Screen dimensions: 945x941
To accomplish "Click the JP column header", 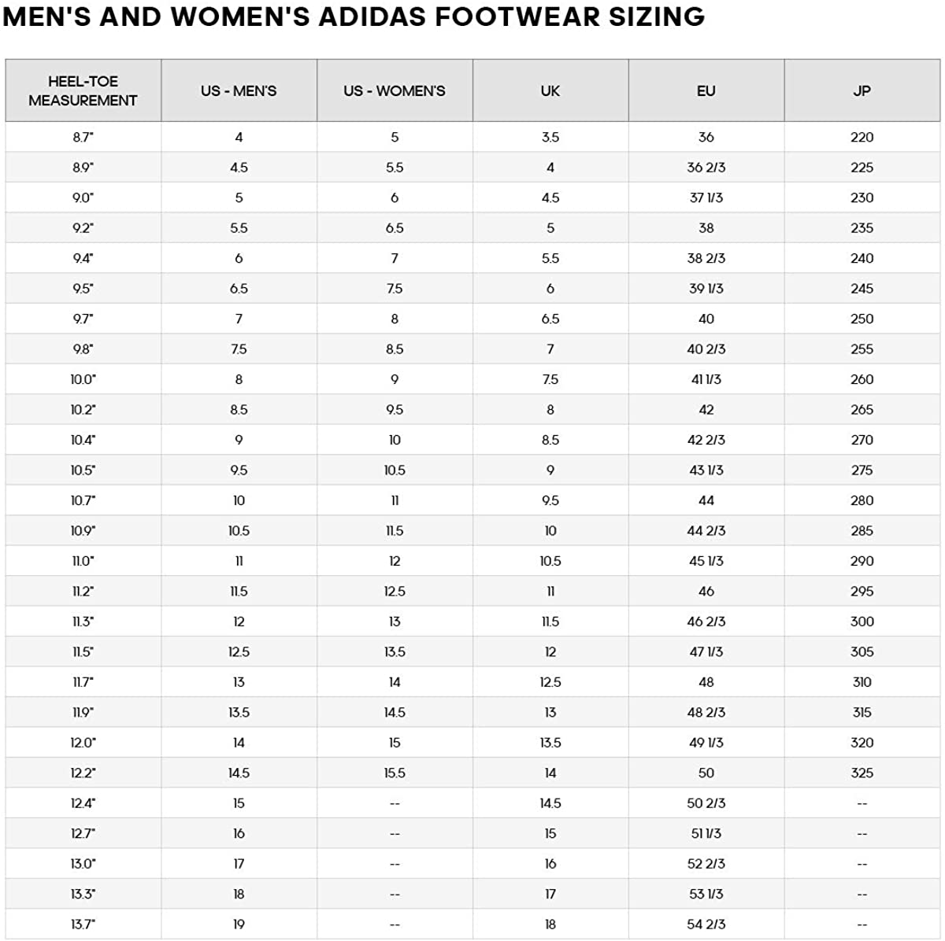I will coord(862,90).
